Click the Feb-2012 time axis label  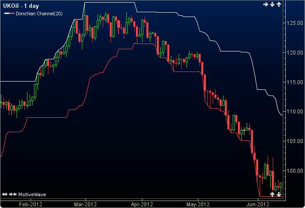[x=31, y=205]
